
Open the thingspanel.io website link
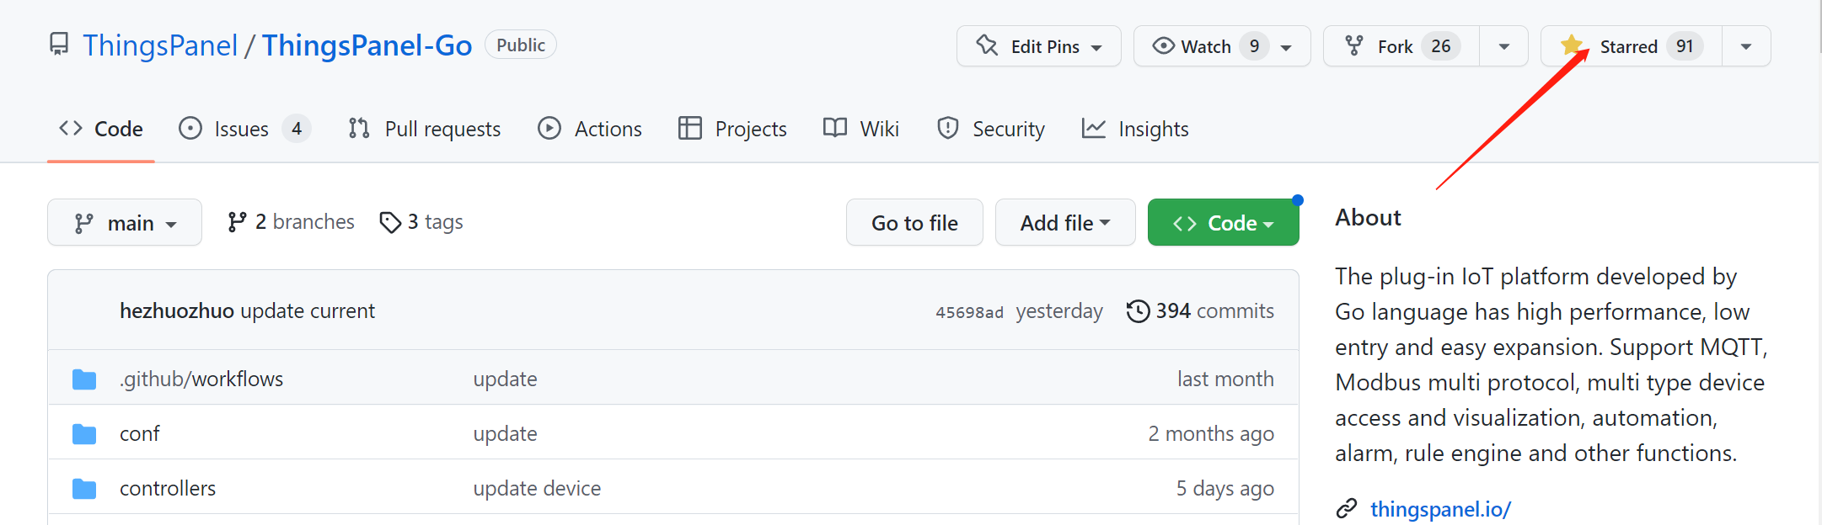(x=1440, y=509)
